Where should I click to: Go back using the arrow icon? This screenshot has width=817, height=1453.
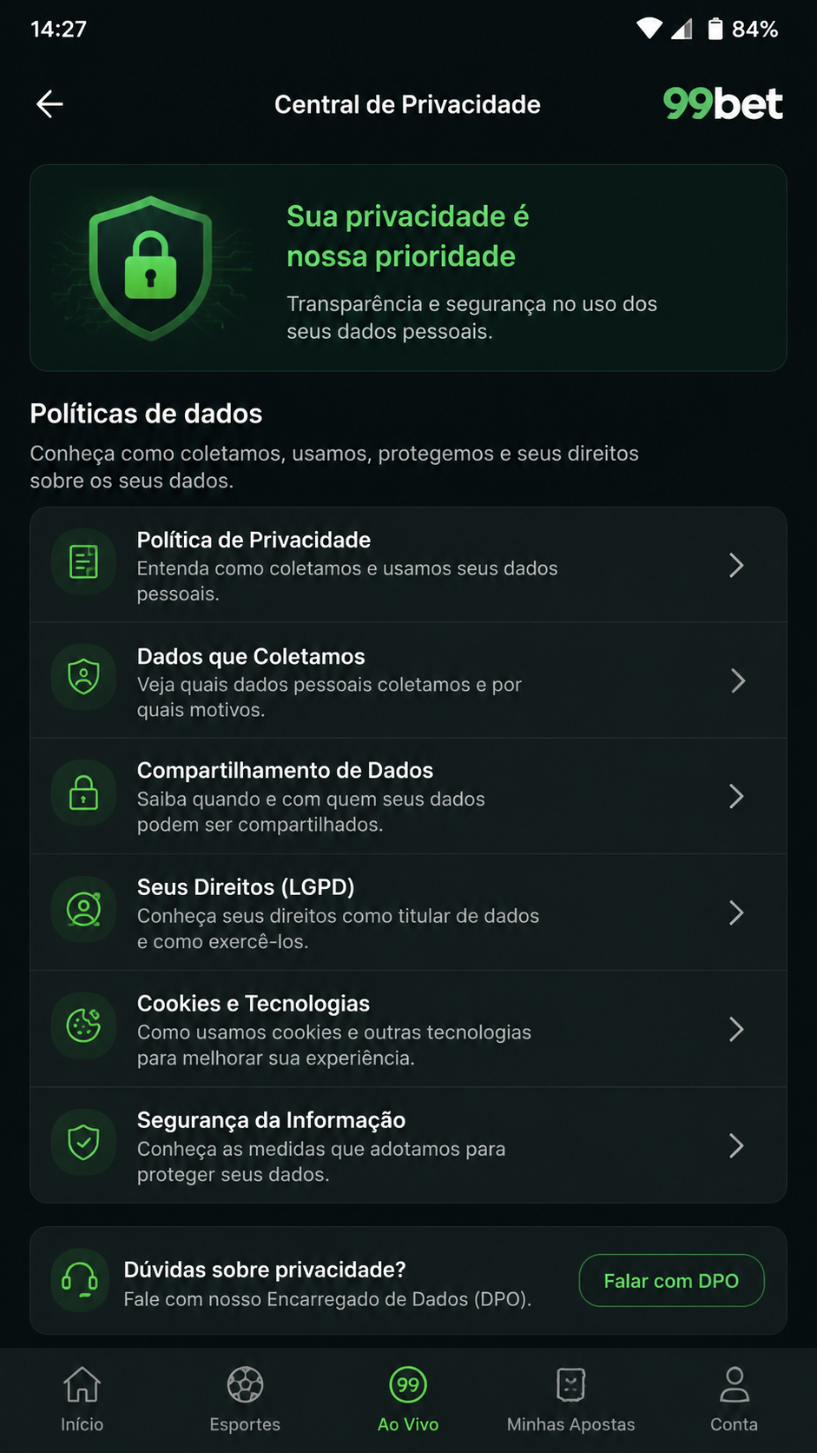[x=49, y=104]
